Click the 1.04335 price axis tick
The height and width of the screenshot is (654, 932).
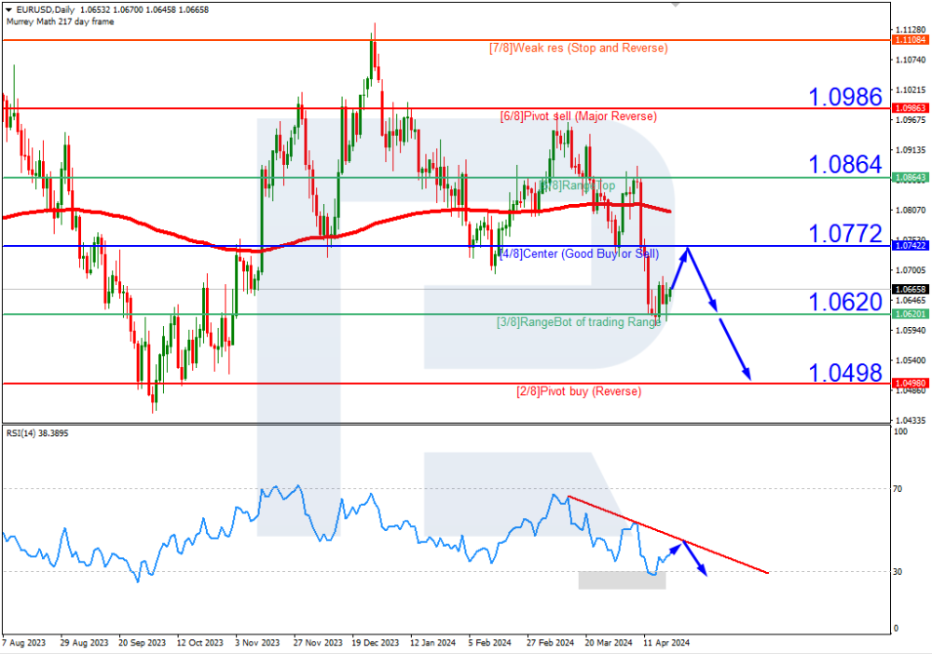click(x=911, y=420)
